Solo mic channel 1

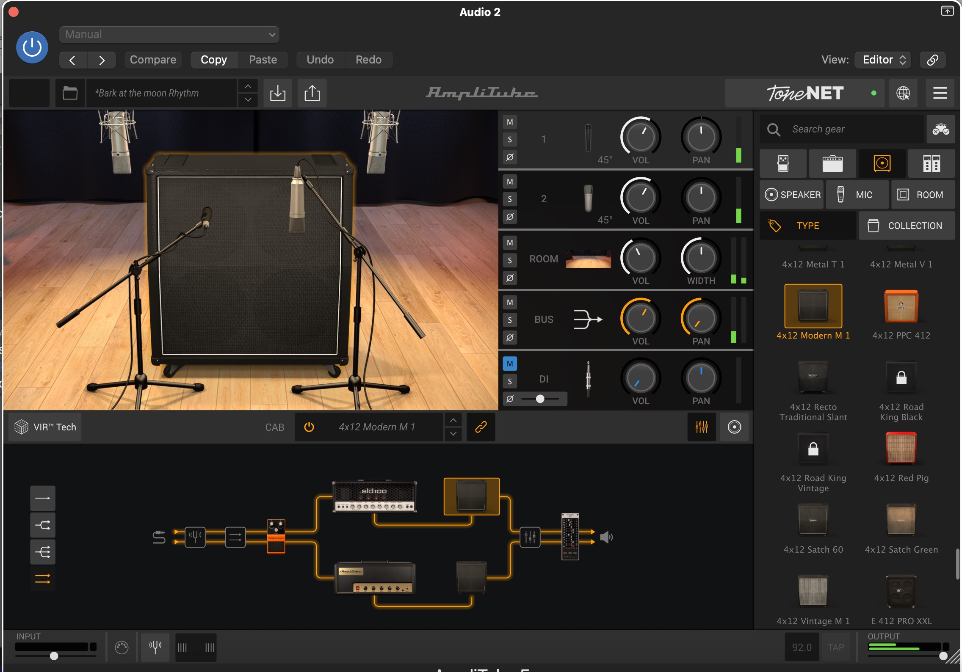pos(510,140)
